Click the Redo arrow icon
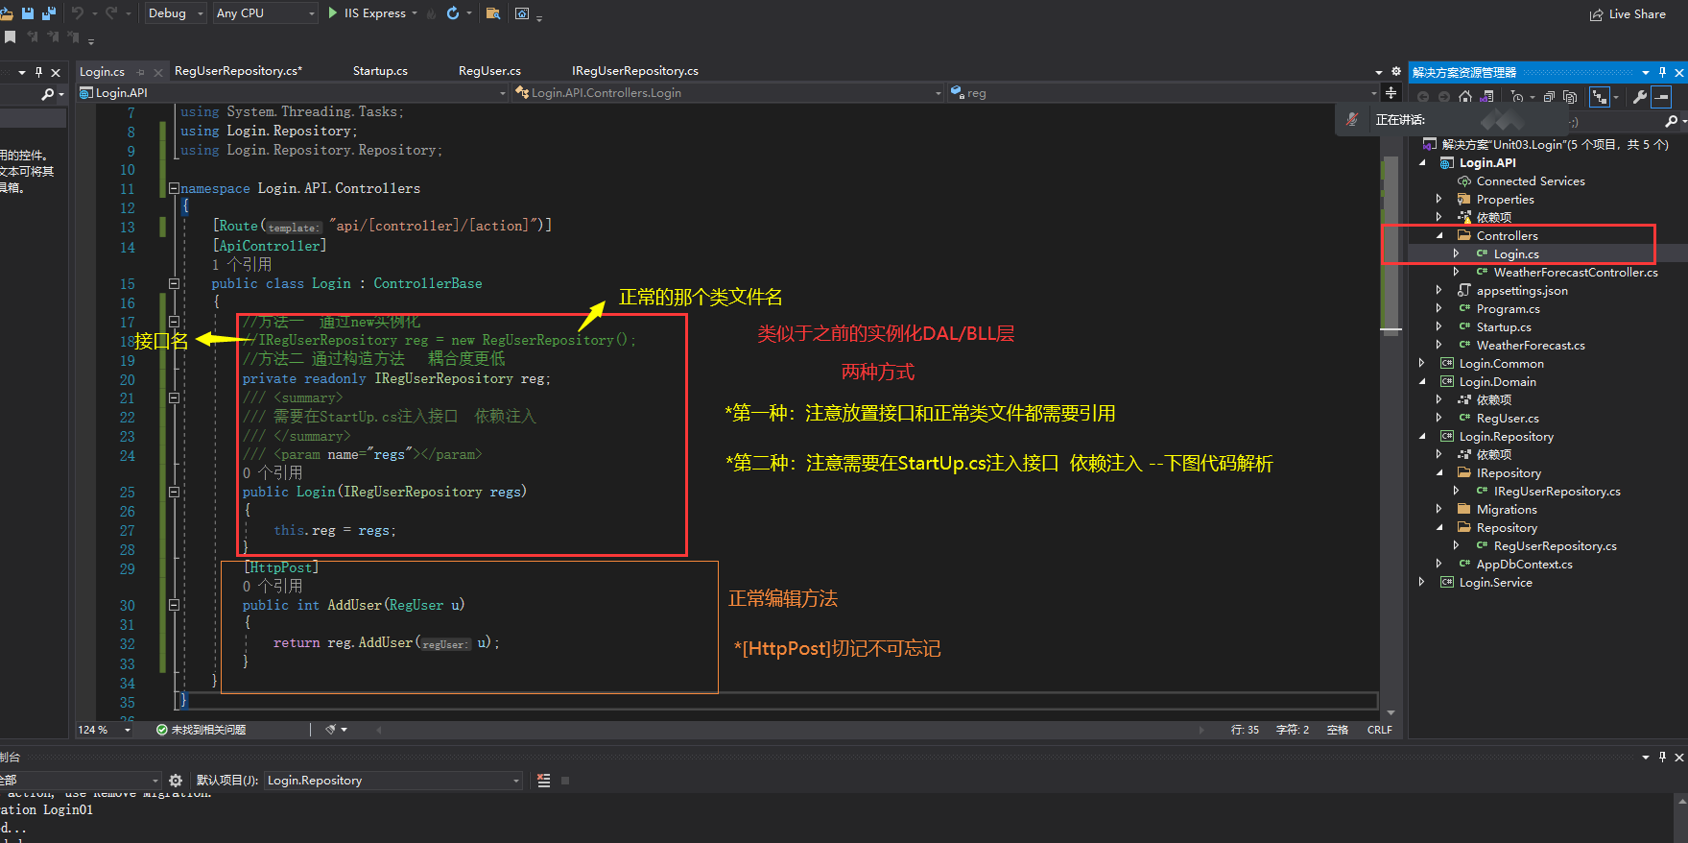The width and height of the screenshot is (1688, 843). point(111,13)
